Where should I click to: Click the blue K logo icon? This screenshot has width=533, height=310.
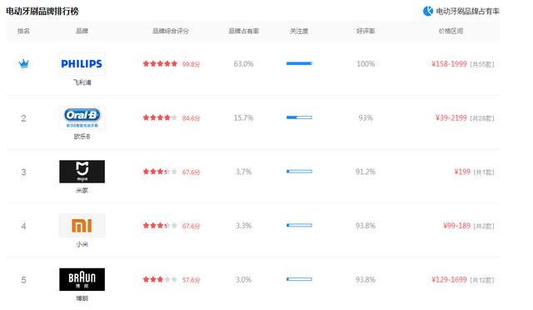428,11
